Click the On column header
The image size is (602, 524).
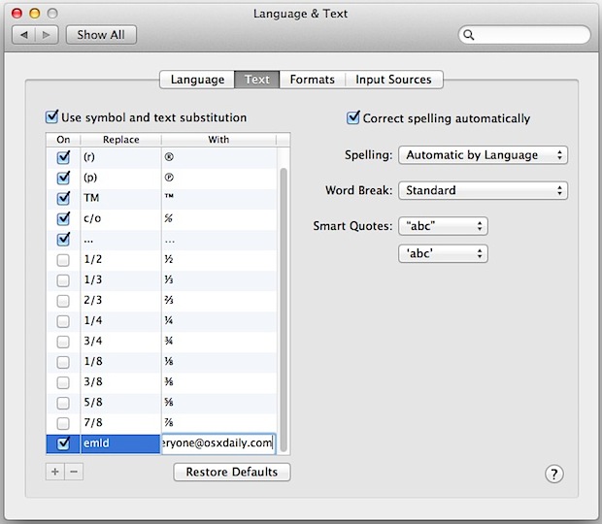click(63, 140)
